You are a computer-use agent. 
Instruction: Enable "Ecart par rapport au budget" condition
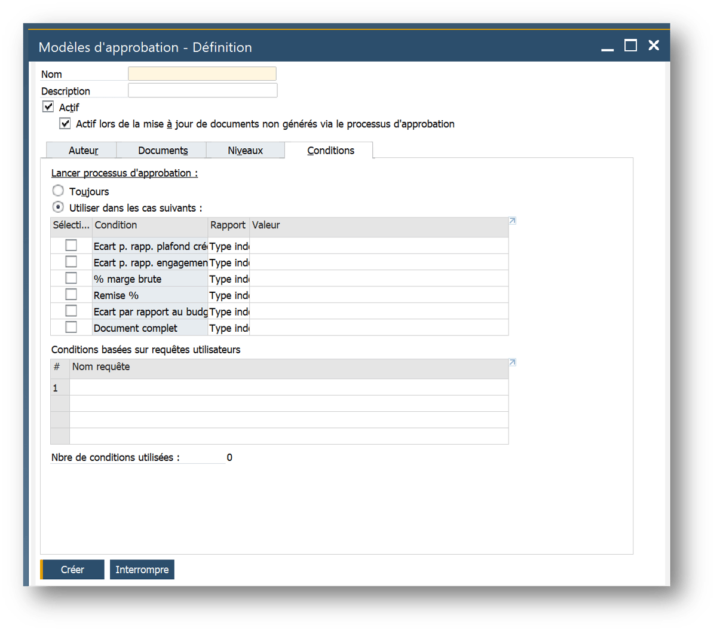(x=71, y=310)
